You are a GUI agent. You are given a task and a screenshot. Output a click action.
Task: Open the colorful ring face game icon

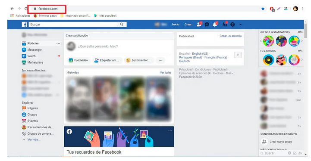click(x=294, y=60)
